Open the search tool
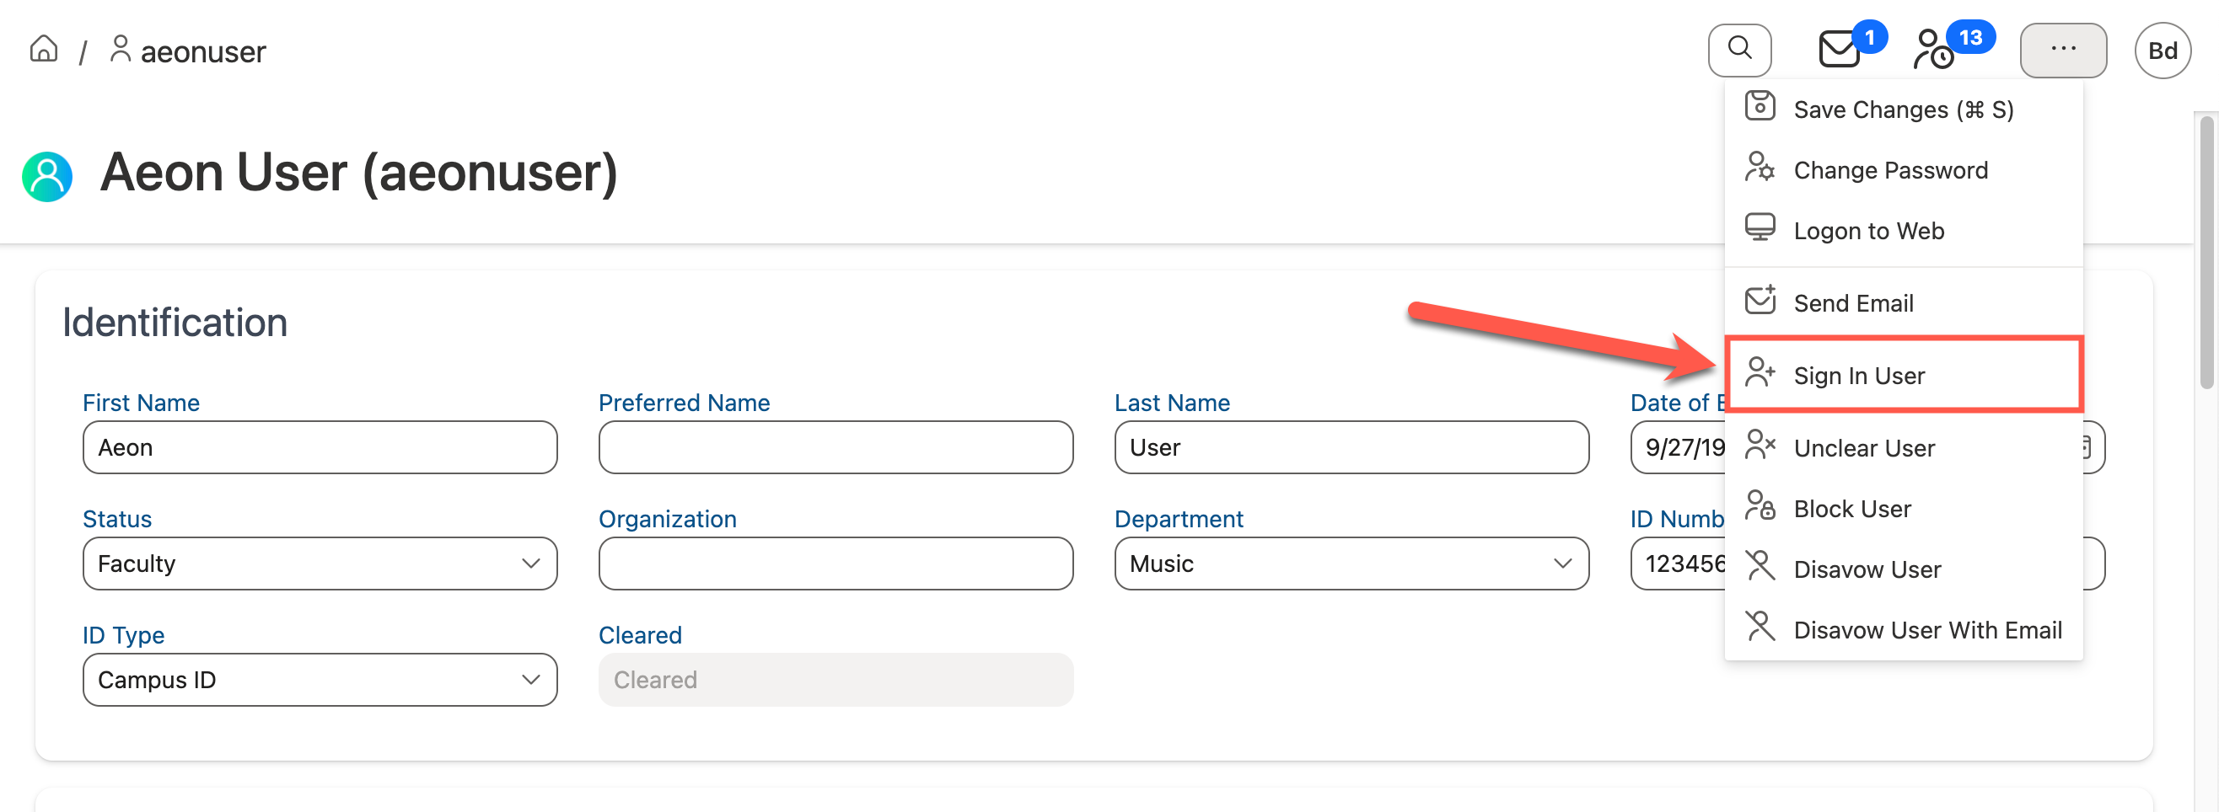 [x=1738, y=50]
